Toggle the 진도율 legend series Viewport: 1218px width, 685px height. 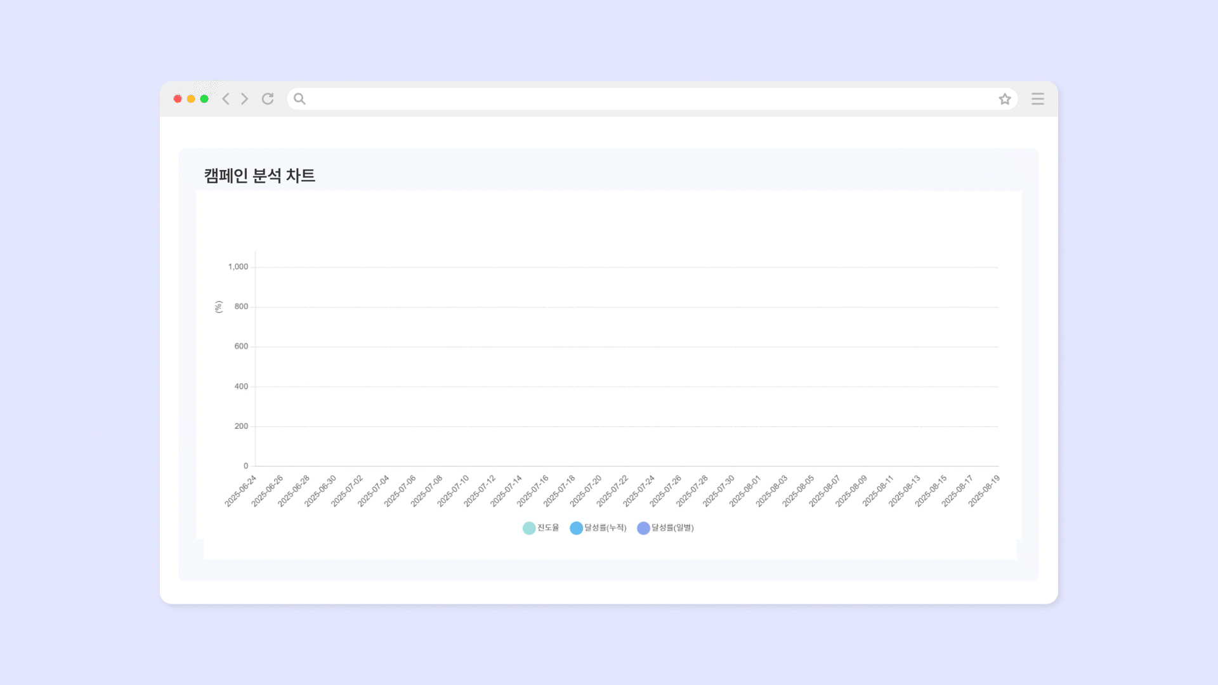(548, 528)
